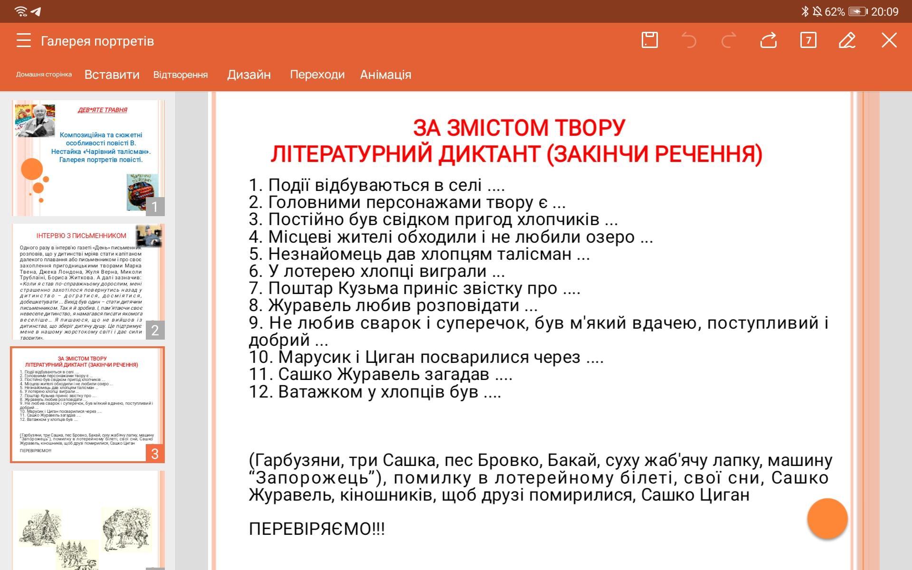912x570 pixels.
Task: Tap the save presentation icon
Action: [x=649, y=40]
